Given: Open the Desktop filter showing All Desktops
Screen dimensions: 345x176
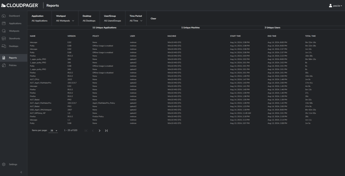Looking at the screenshot, I should pos(89,19).
